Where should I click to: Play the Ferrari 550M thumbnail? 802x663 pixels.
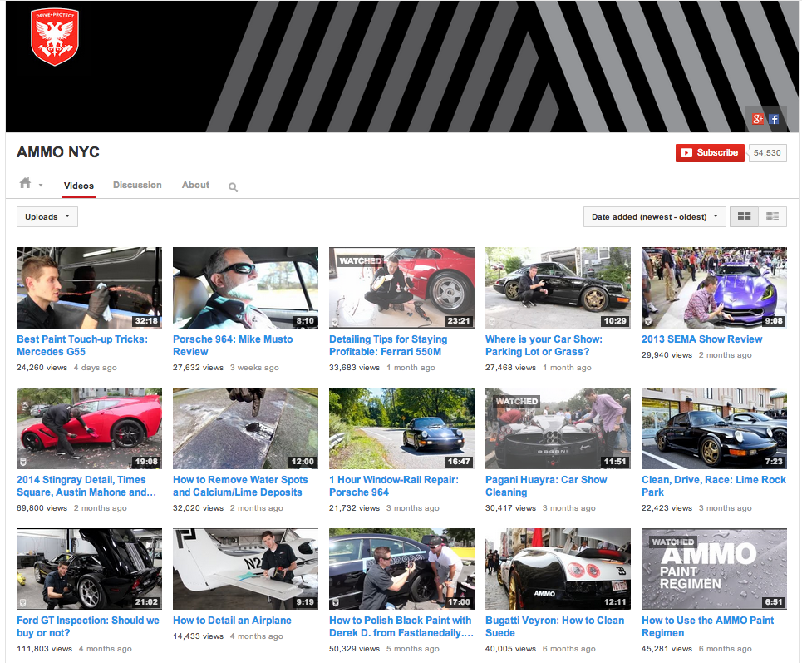(402, 288)
